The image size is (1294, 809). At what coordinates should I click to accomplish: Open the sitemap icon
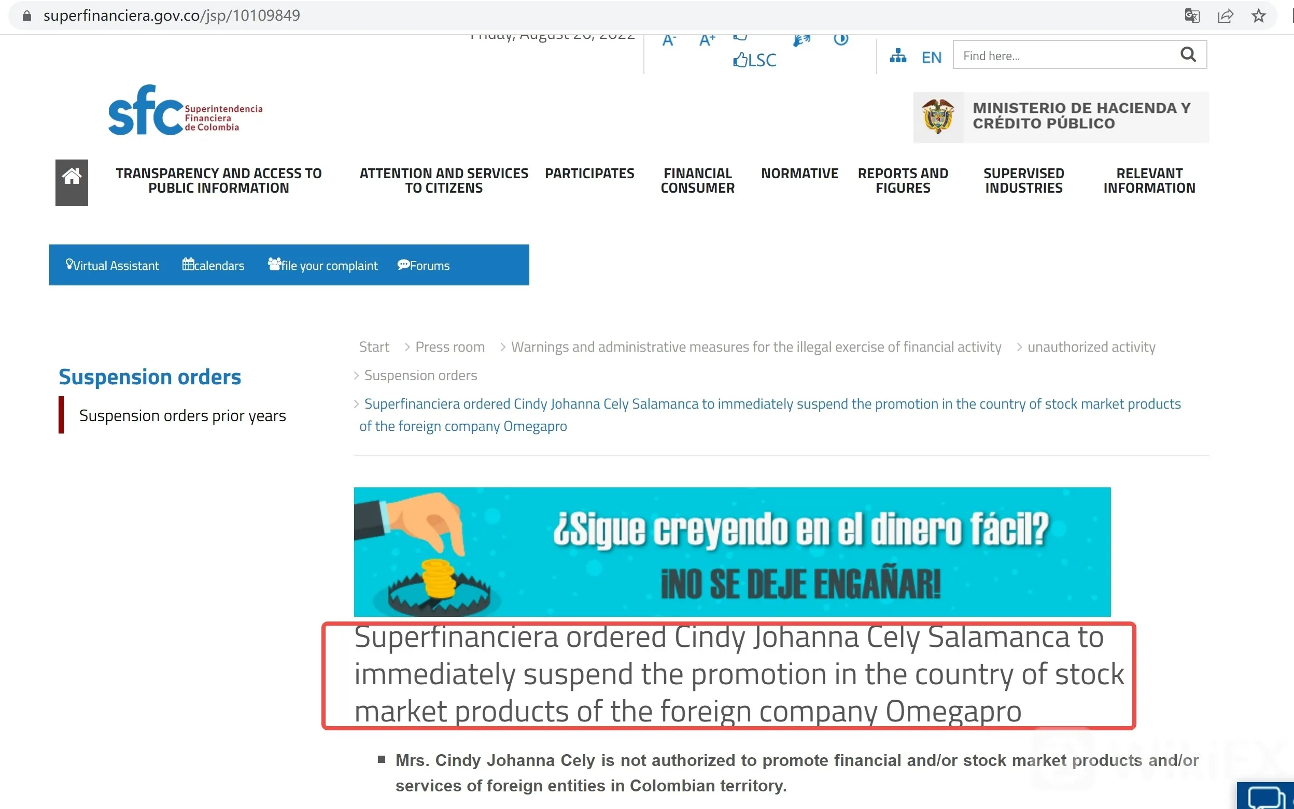point(897,55)
